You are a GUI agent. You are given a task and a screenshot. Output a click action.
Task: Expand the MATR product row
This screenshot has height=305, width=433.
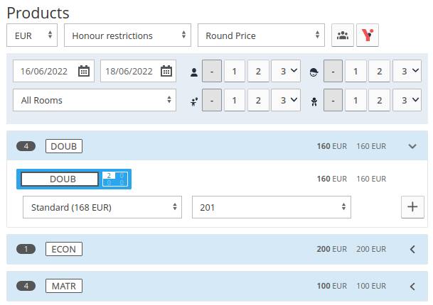(x=412, y=287)
